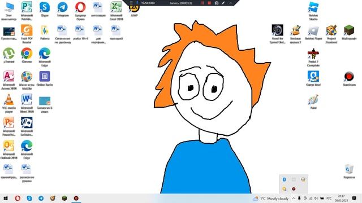Image resolution: width=362 pixels, height=203 pixels.
Task: Click the Windows Start button
Action: pyautogui.click(x=6, y=198)
